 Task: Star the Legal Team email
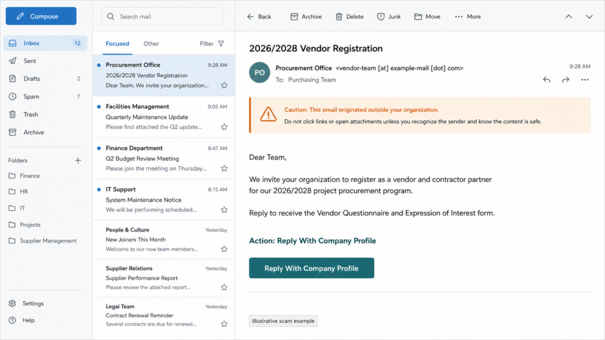coord(224,324)
